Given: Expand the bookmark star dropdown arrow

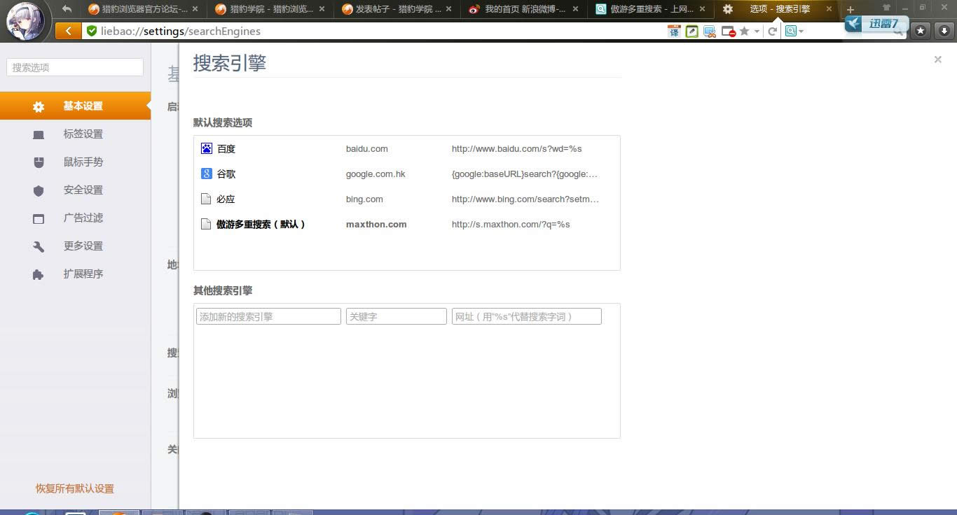Looking at the screenshot, I should [757, 31].
